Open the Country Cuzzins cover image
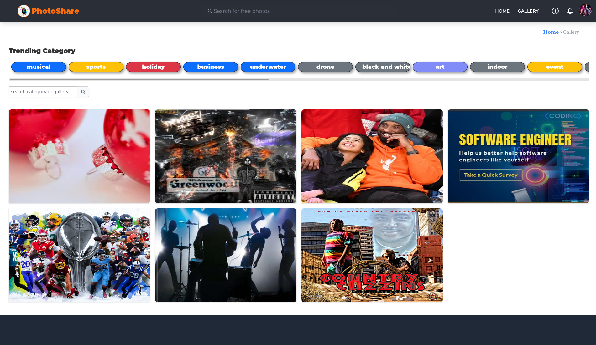This screenshot has width=596, height=345. 372,255
